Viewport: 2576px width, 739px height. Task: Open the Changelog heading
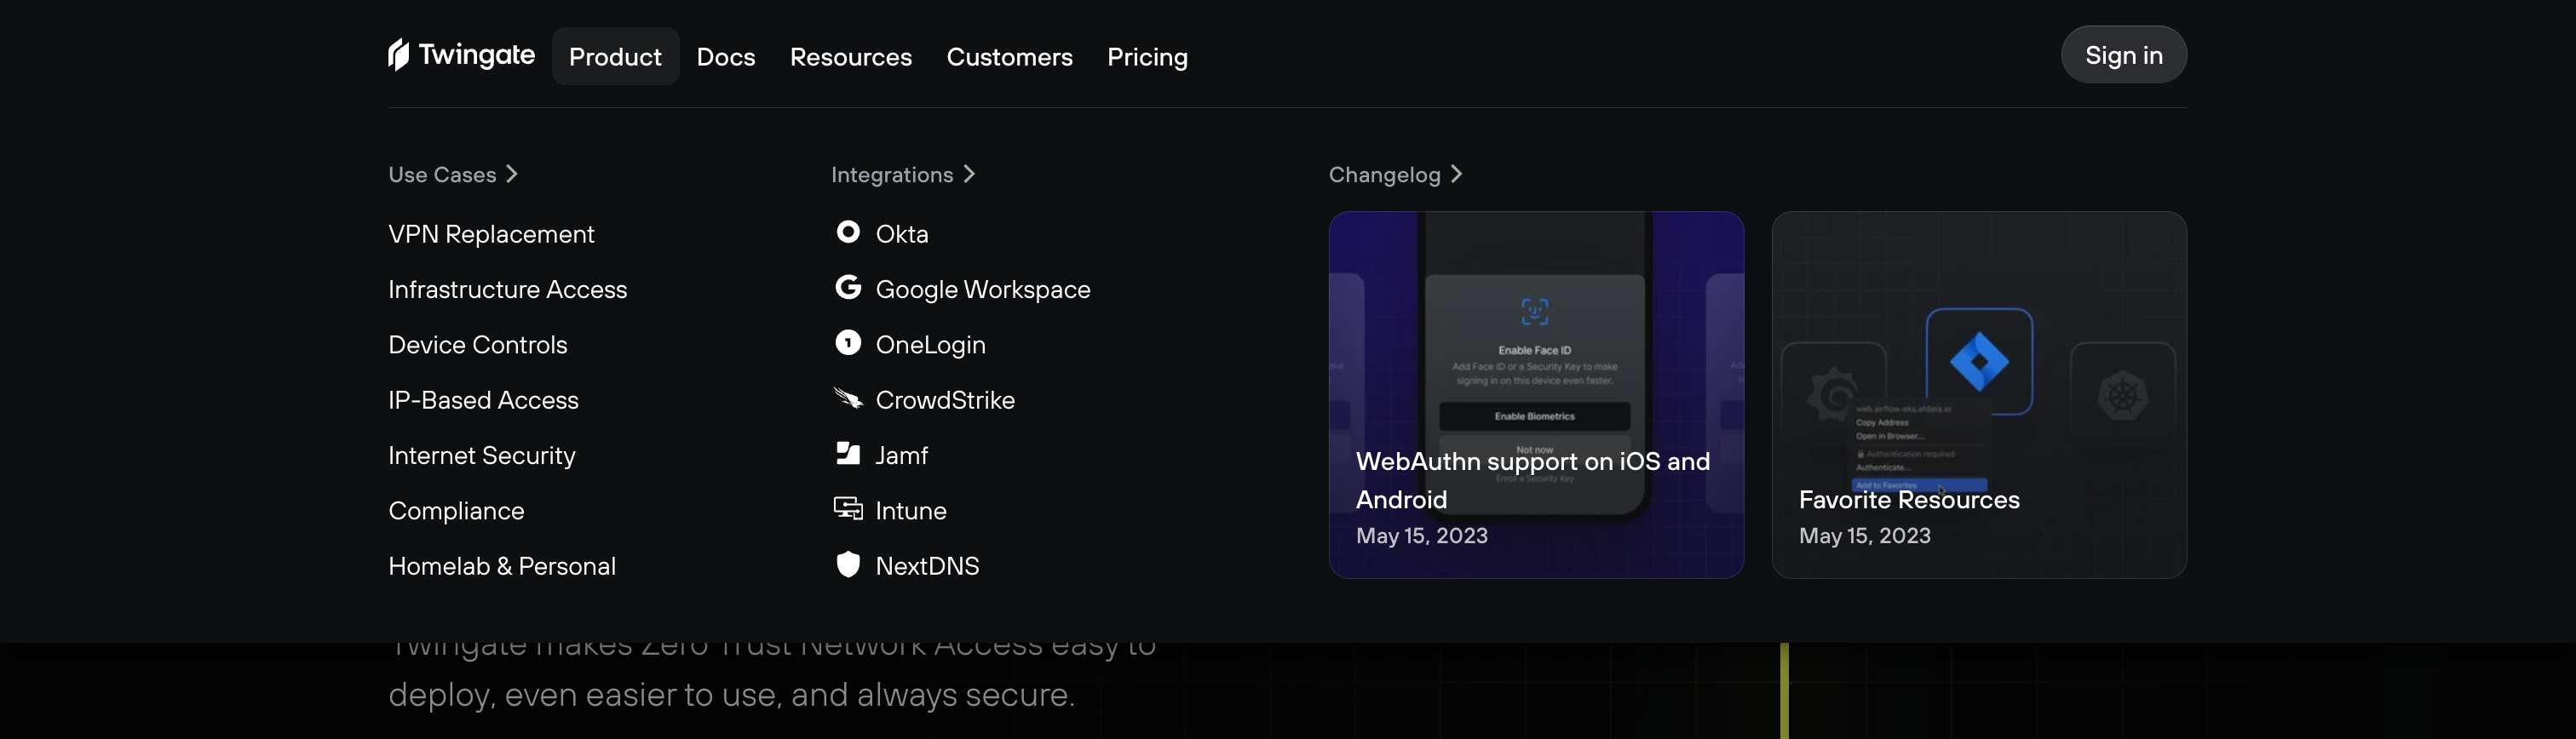click(x=1384, y=175)
